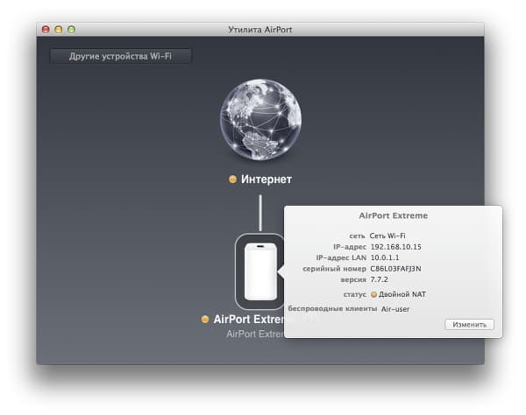The height and width of the screenshot is (415, 526).
Task: Open Другие устройства Wi-Fi list
Action: tap(120, 56)
